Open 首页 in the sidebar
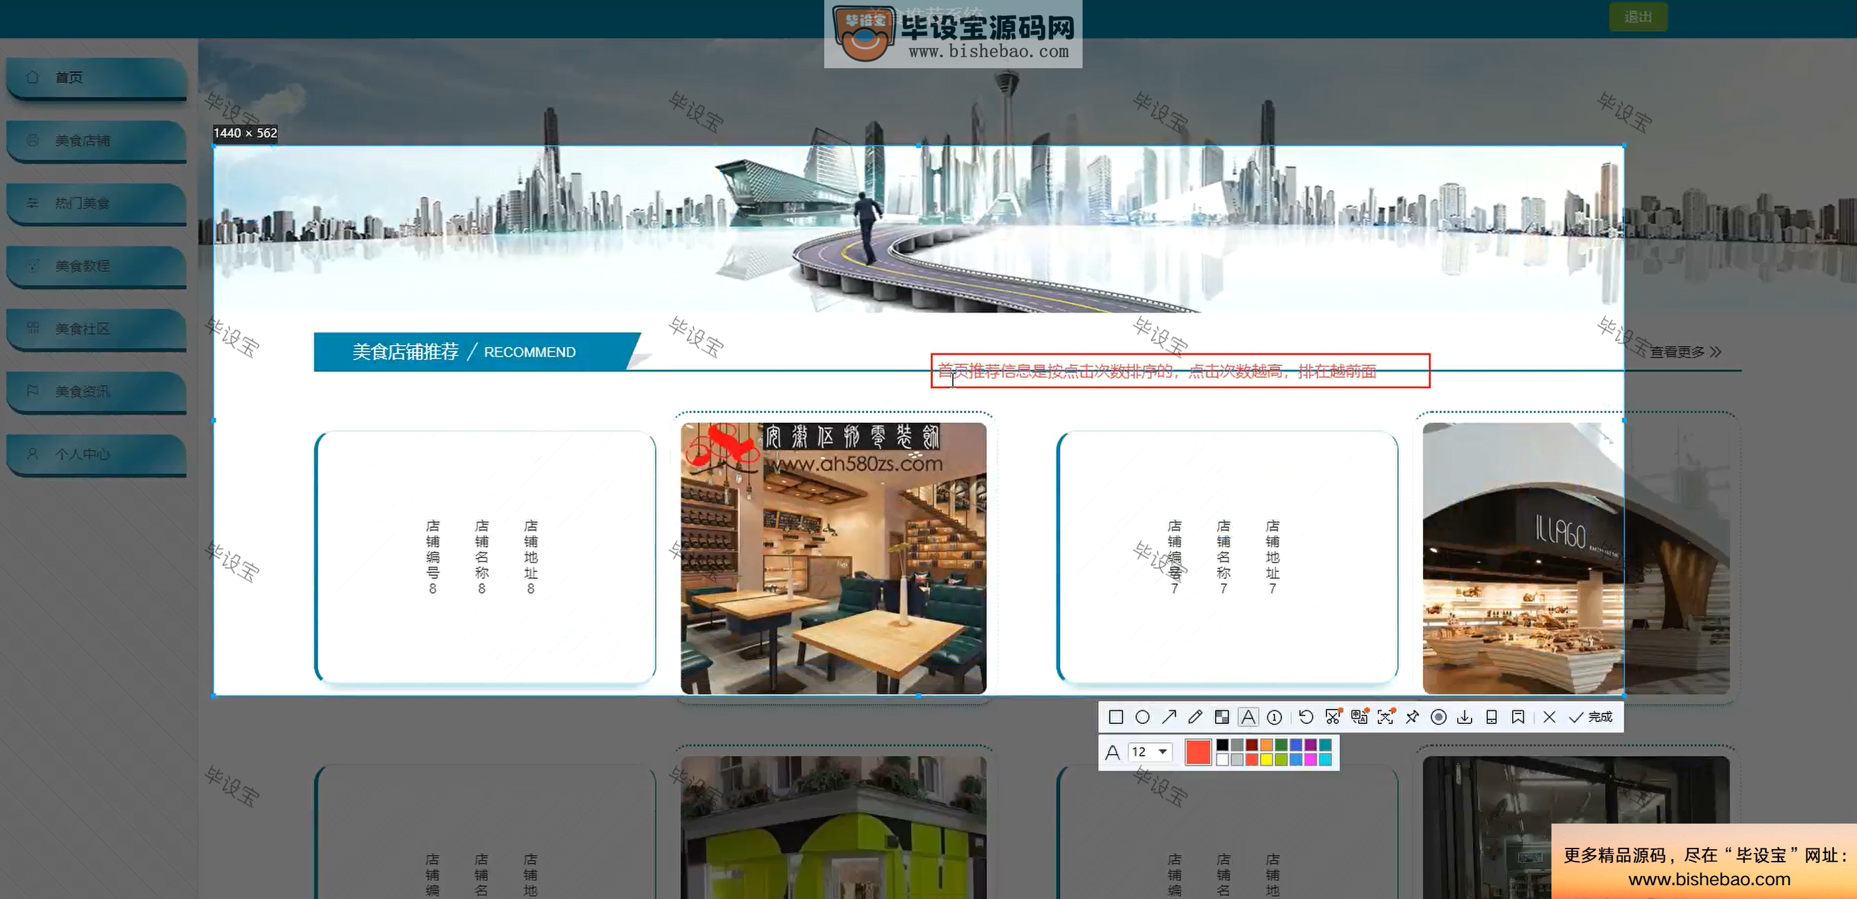The width and height of the screenshot is (1857, 899). 96,77
